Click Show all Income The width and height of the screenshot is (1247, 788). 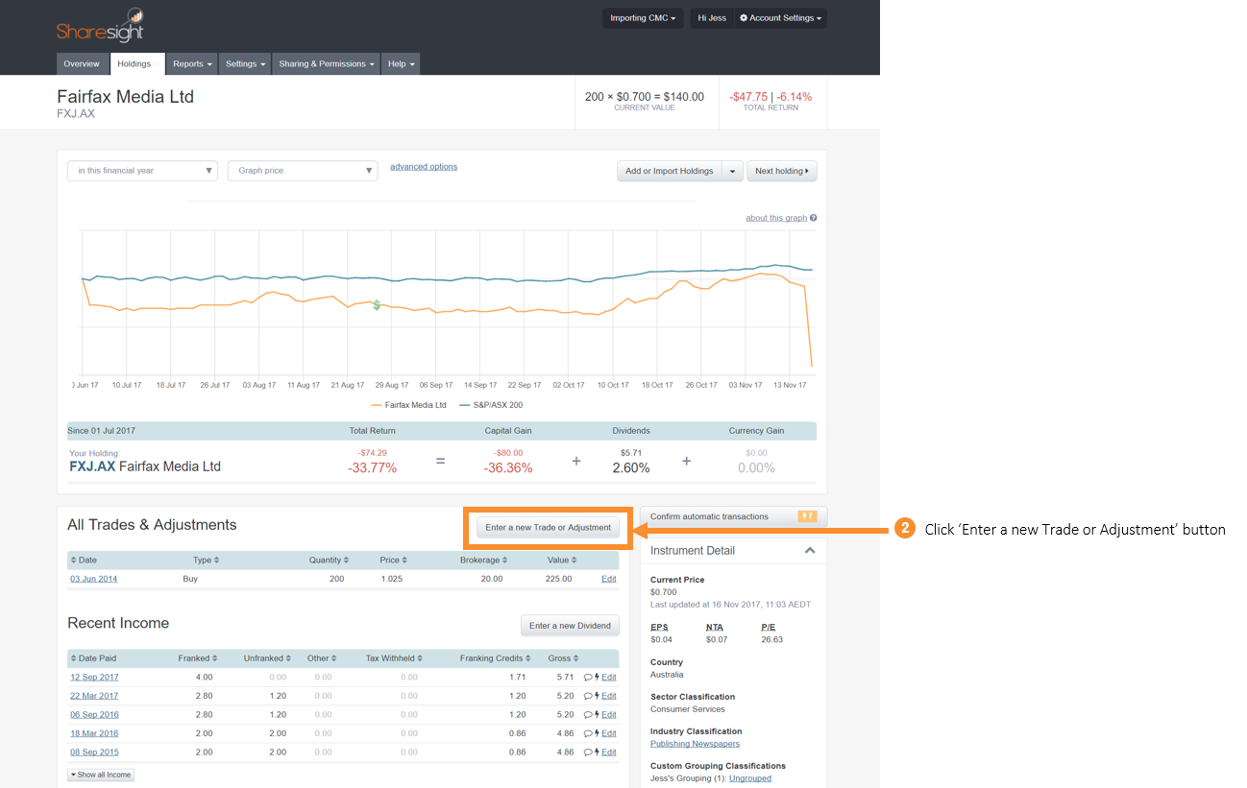coord(100,775)
